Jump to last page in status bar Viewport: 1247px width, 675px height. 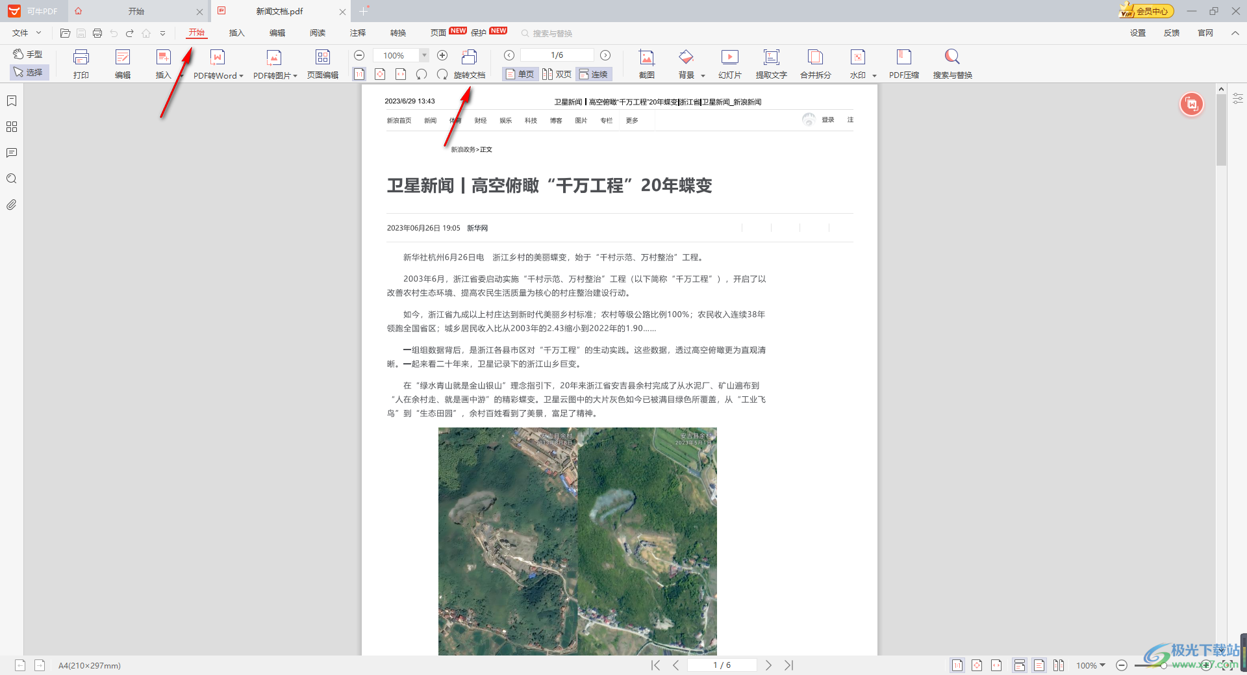pyautogui.click(x=788, y=665)
